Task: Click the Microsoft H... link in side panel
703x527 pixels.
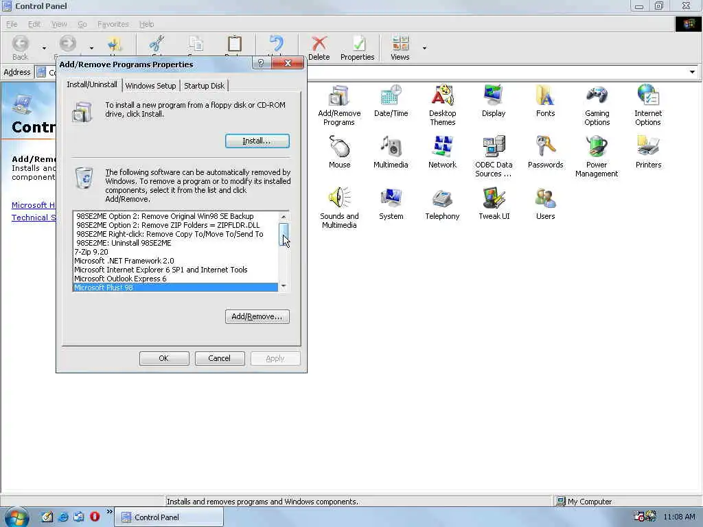Action: [x=33, y=205]
